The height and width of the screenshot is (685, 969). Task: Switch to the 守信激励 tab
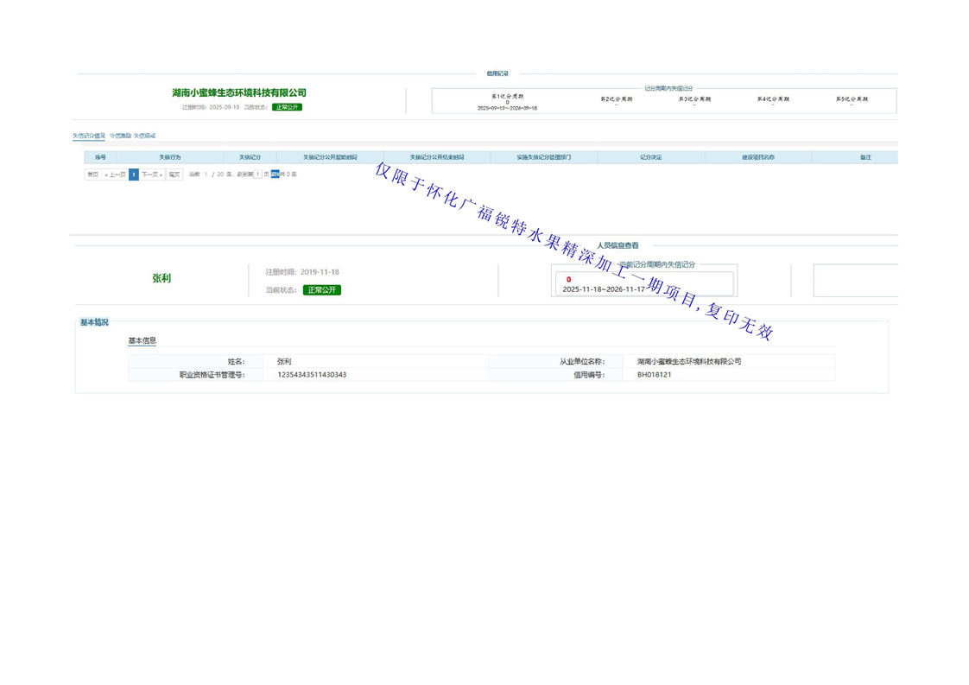click(x=121, y=136)
